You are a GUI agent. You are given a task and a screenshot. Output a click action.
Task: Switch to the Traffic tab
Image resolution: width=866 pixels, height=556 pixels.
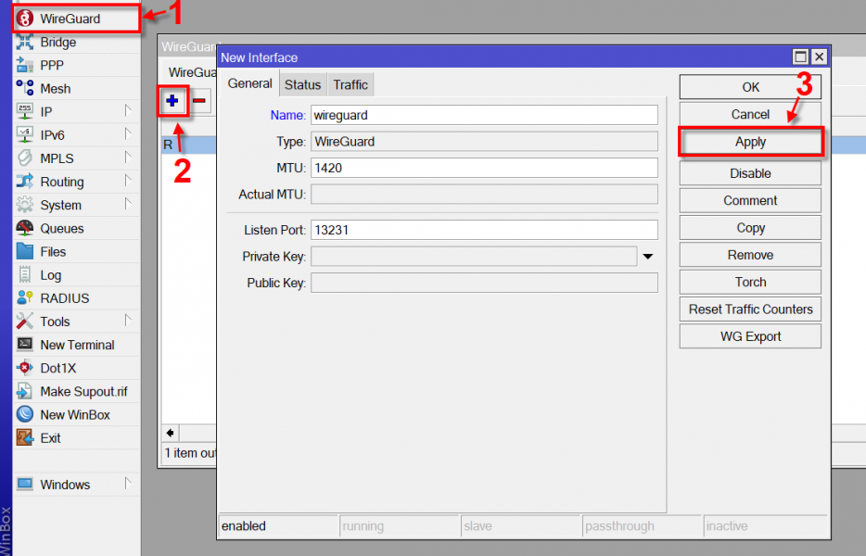(x=350, y=84)
